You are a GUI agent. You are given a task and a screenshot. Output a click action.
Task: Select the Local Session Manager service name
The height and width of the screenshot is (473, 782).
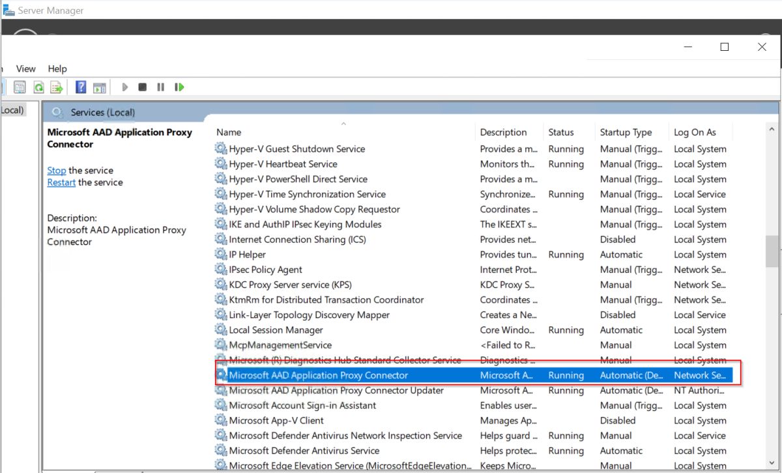click(x=276, y=330)
